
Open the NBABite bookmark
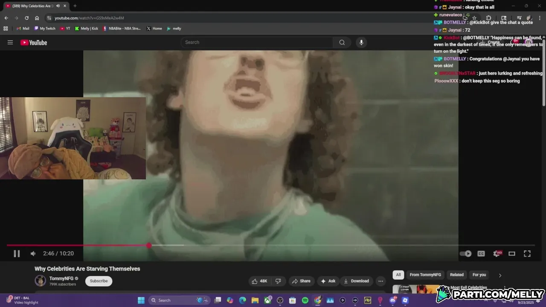click(122, 29)
